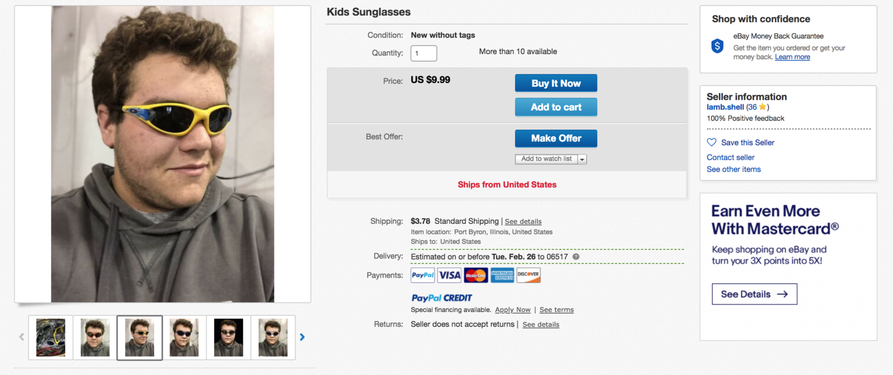Click the Money Back Guarantee shield icon
The height and width of the screenshot is (375, 893).
point(718,46)
